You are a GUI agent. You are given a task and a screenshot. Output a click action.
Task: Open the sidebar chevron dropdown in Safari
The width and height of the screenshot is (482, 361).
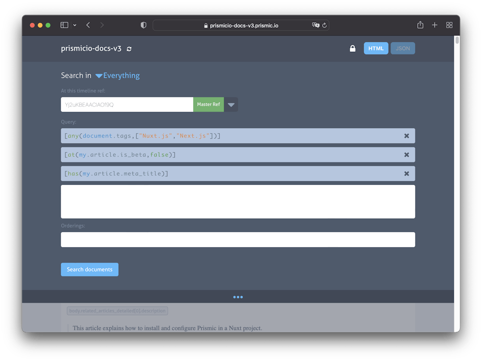click(x=75, y=25)
